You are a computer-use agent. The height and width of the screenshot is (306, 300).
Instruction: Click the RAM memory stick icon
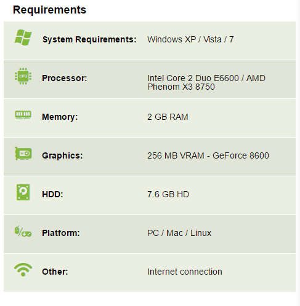[23, 115]
